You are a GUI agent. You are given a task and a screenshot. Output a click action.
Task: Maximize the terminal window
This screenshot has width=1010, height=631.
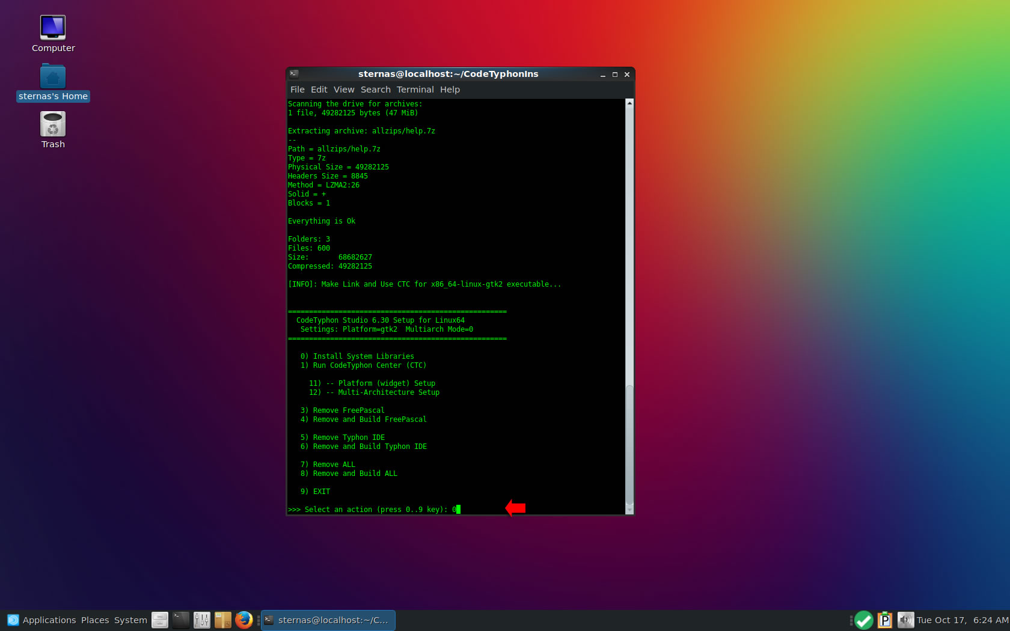615,75
